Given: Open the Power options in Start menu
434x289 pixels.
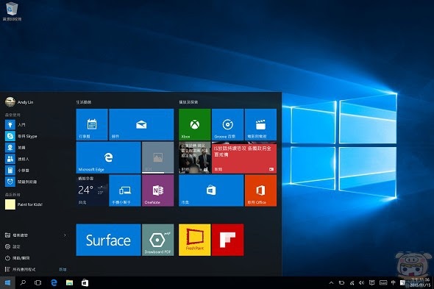Looking at the screenshot, I should tap(17, 258).
